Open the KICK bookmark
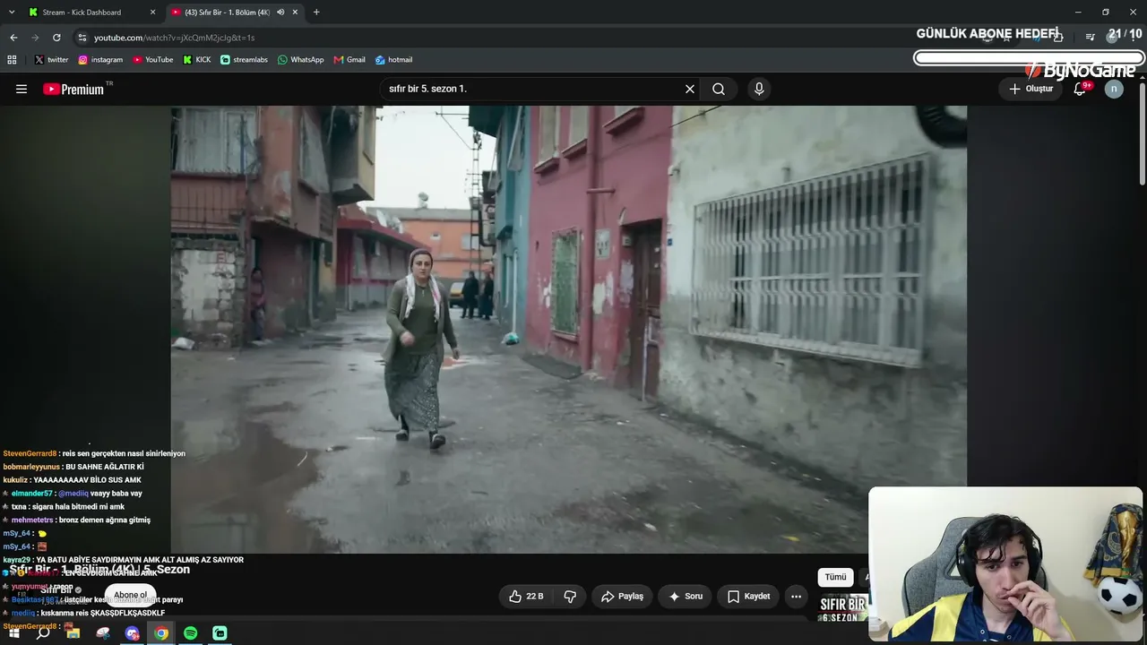The width and height of the screenshot is (1147, 645). (x=197, y=60)
